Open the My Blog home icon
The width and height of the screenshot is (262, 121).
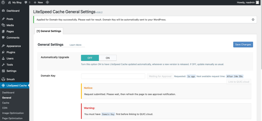(x=9, y=3)
